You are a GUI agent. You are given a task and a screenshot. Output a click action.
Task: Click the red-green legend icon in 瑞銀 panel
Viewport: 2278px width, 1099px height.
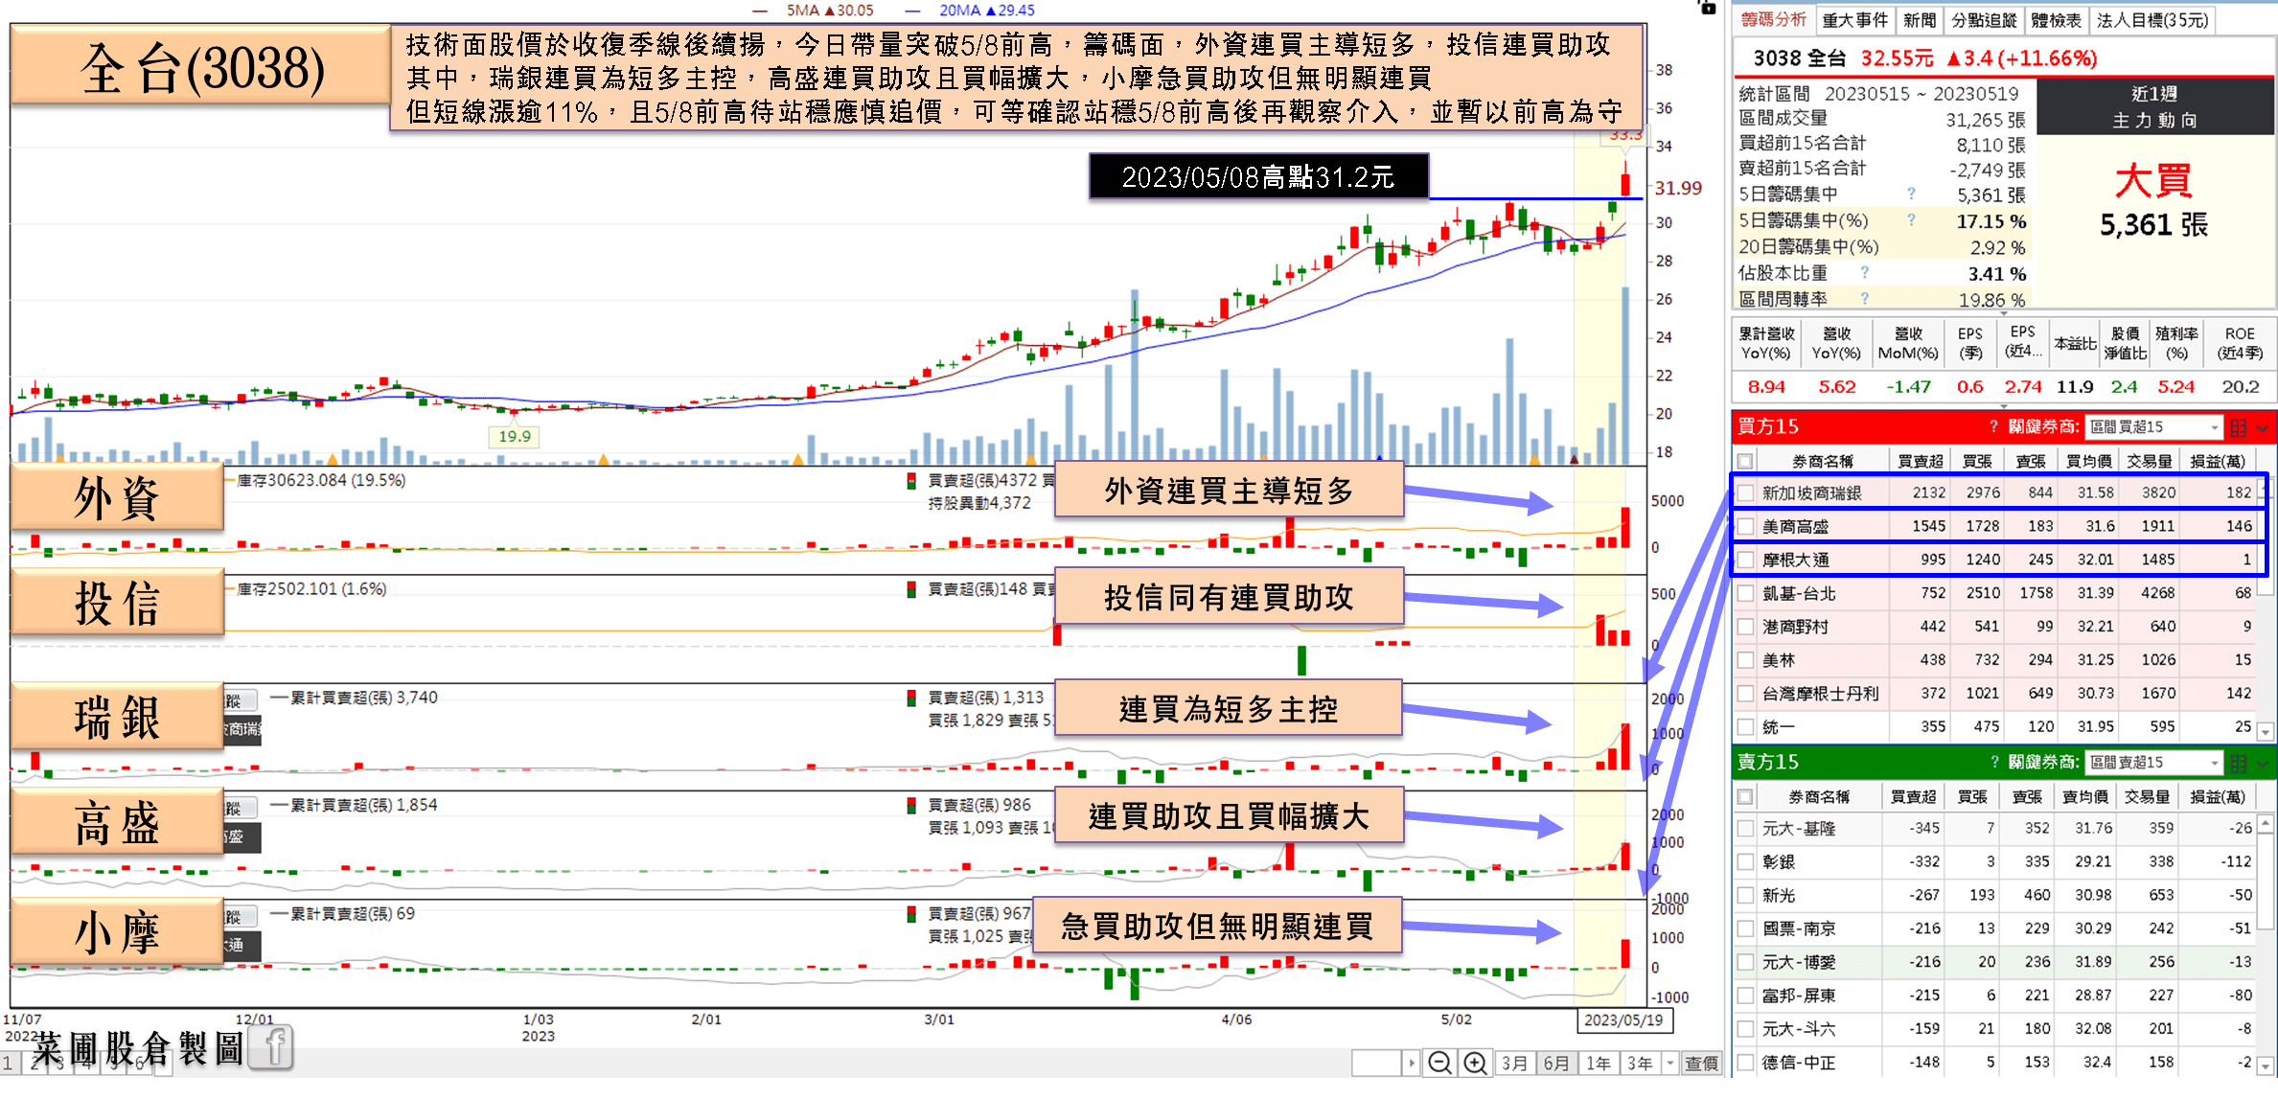pos(911,698)
